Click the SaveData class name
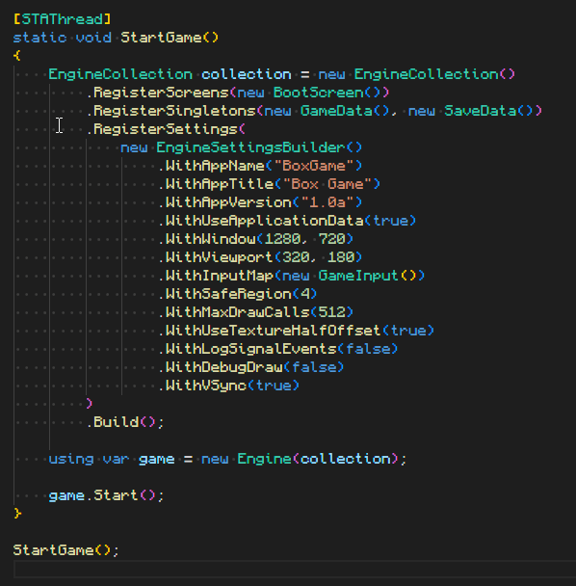This screenshot has height=586, width=576. point(481,111)
